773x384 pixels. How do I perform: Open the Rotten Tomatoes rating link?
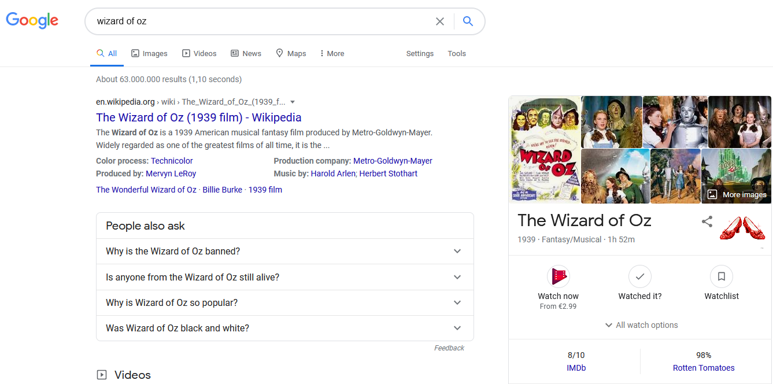704,368
